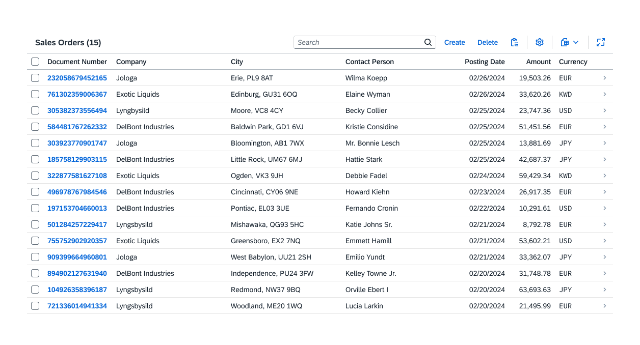This screenshot has width=640, height=345.
Task: Open the export options dropdown arrow
Action: pyautogui.click(x=575, y=42)
